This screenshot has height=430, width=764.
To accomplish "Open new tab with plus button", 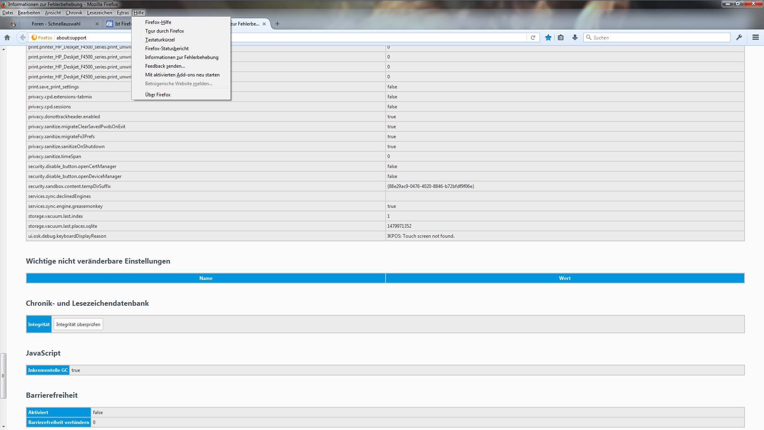I will click(x=277, y=24).
